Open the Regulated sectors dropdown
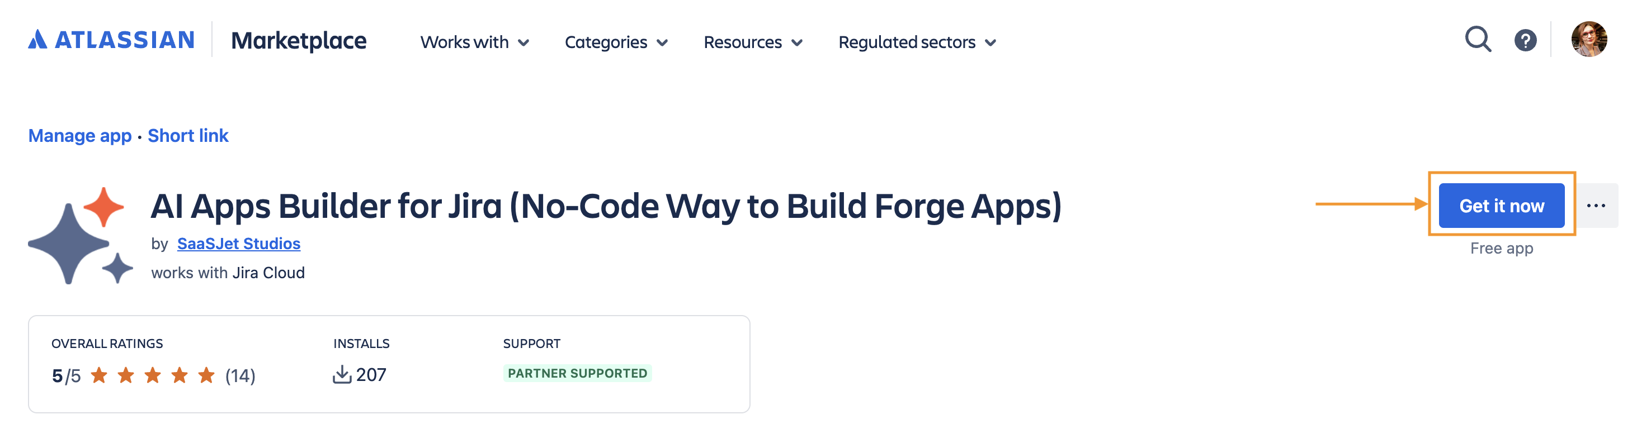Viewport: 1651px width, 448px height. click(x=918, y=42)
